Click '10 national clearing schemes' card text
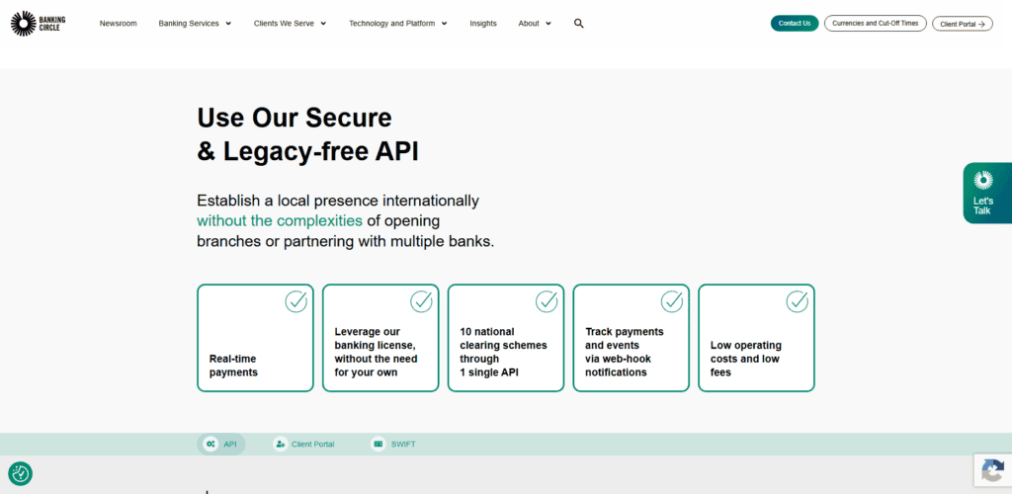Viewport: 1012px width, 494px height. tap(503, 352)
